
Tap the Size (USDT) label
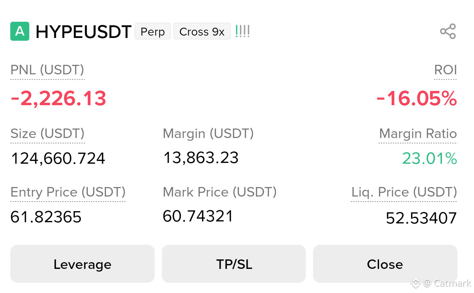(x=47, y=134)
